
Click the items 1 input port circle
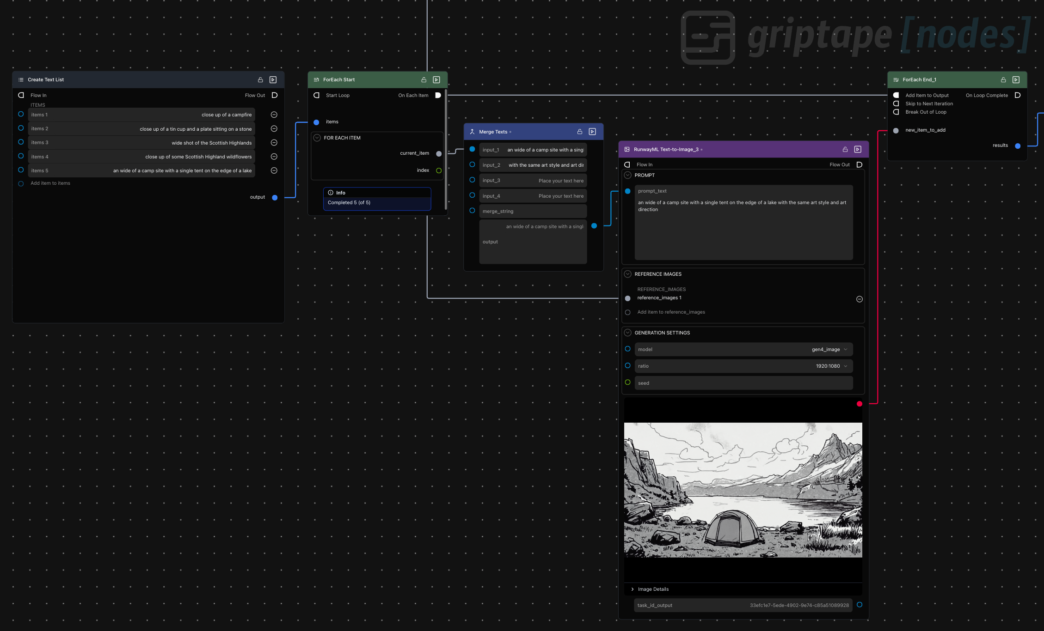coord(21,114)
